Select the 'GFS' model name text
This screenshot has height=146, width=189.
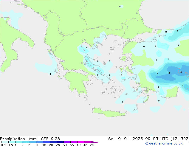45,139
